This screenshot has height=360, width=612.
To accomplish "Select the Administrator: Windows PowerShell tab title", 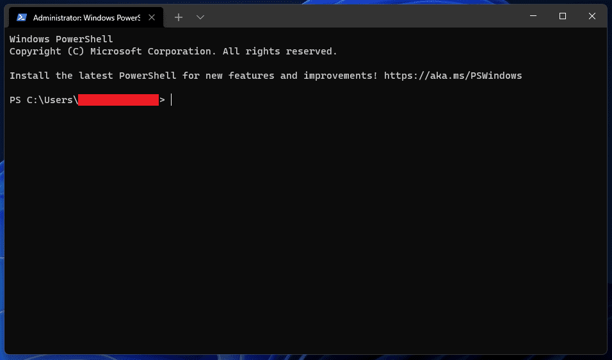I will 86,17.
